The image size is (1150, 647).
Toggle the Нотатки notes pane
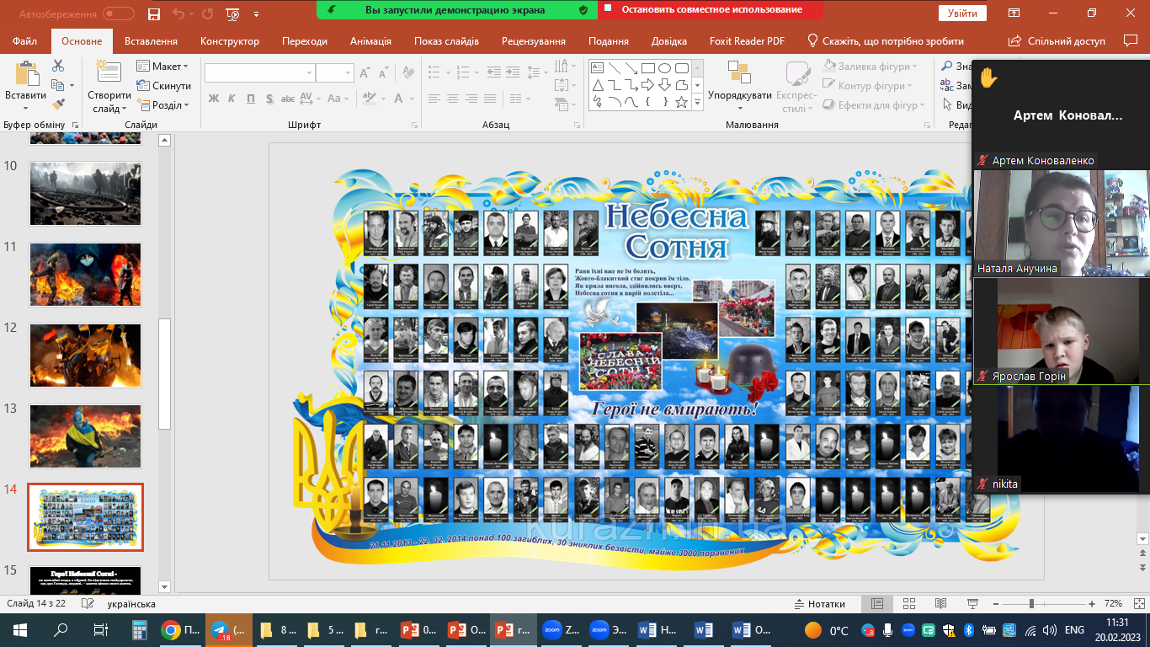(819, 604)
